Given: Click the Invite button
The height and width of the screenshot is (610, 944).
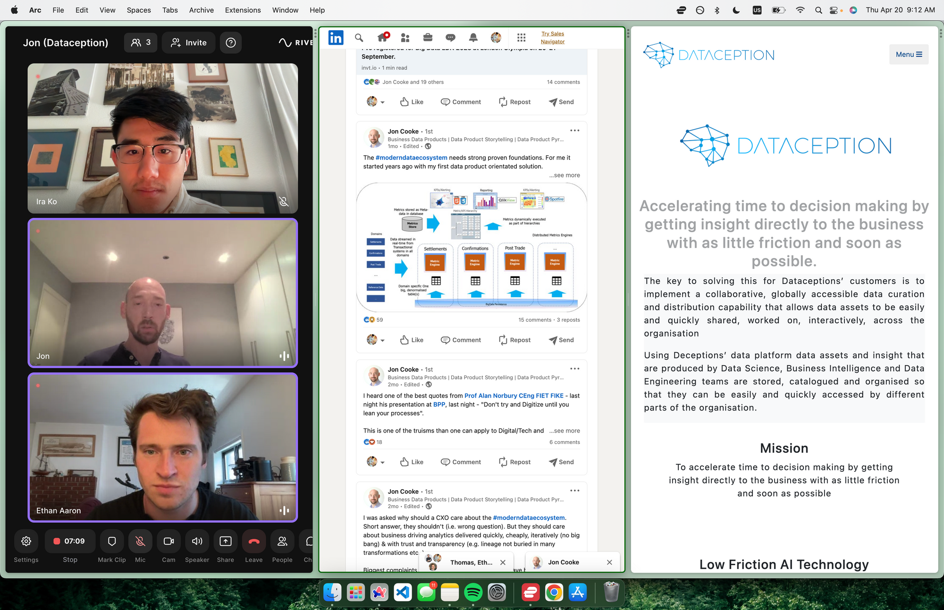Looking at the screenshot, I should [189, 43].
